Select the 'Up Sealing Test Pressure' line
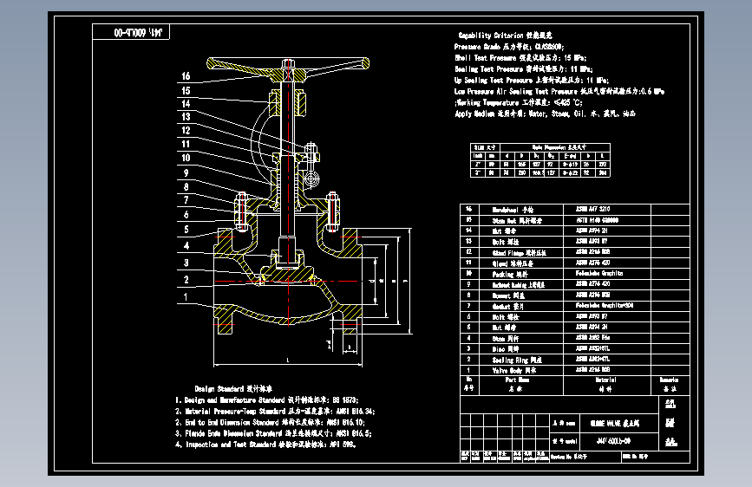Screen dimensions: 752x487 pyautogui.click(x=532, y=80)
